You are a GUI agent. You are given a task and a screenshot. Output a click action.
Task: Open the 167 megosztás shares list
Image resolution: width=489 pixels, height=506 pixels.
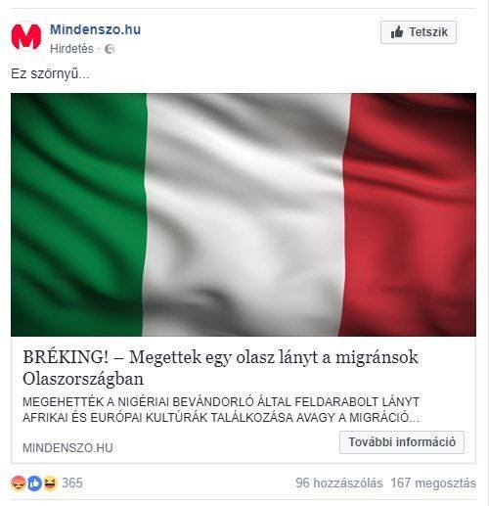pos(433,483)
